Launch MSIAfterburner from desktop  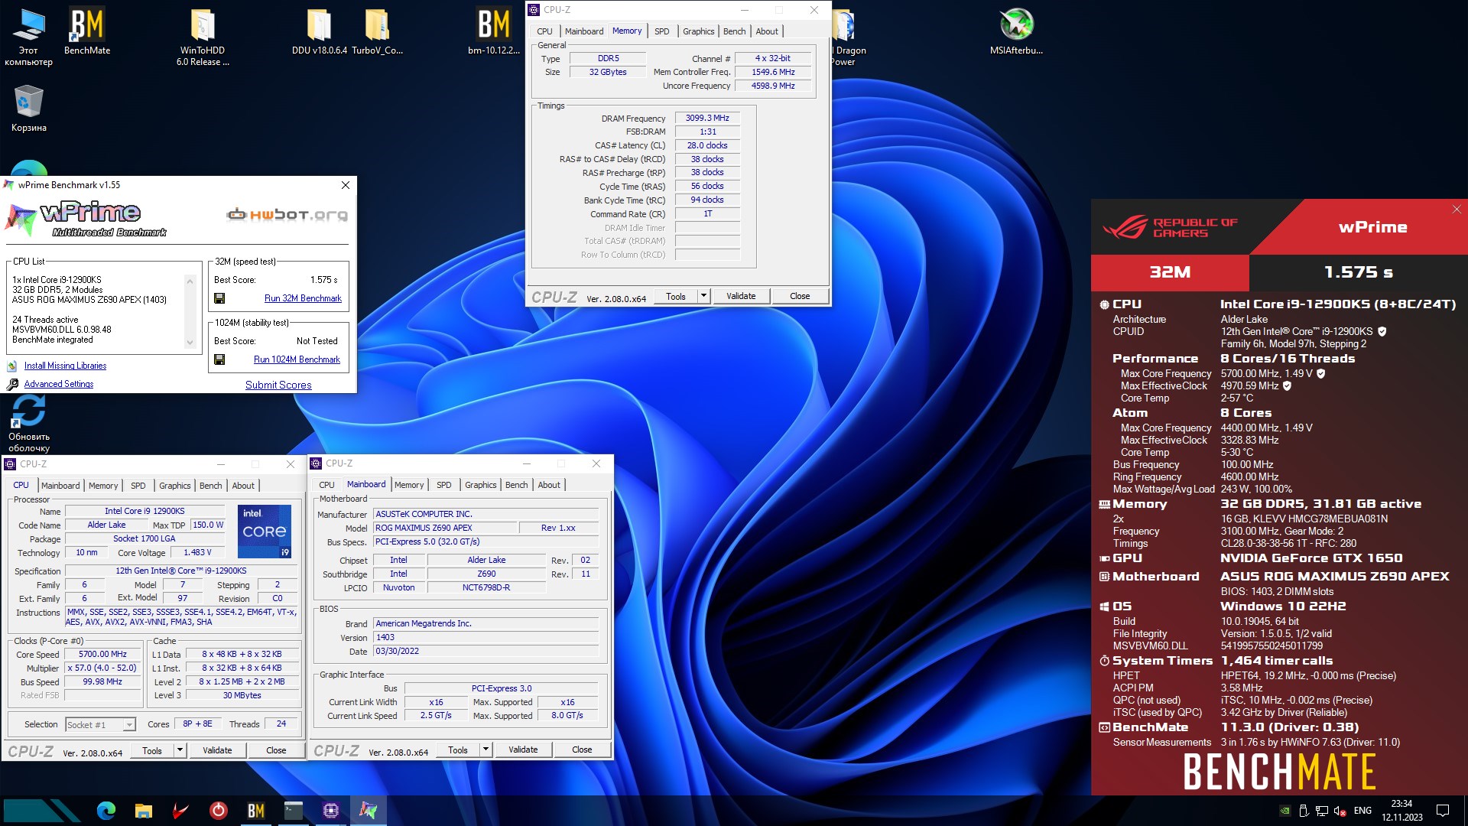(x=1016, y=31)
